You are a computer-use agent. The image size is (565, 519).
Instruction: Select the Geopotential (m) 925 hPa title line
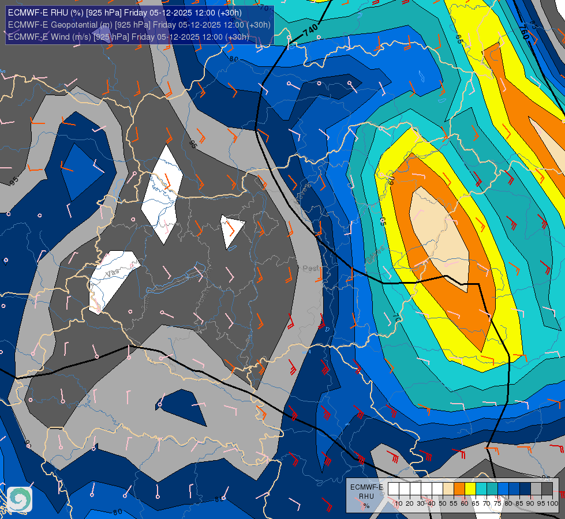tap(139, 25)
